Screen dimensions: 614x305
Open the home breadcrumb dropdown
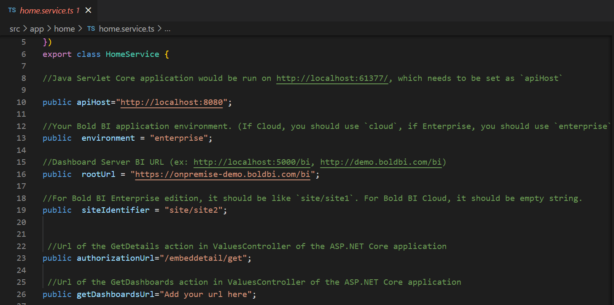click(x=64, y=29)
